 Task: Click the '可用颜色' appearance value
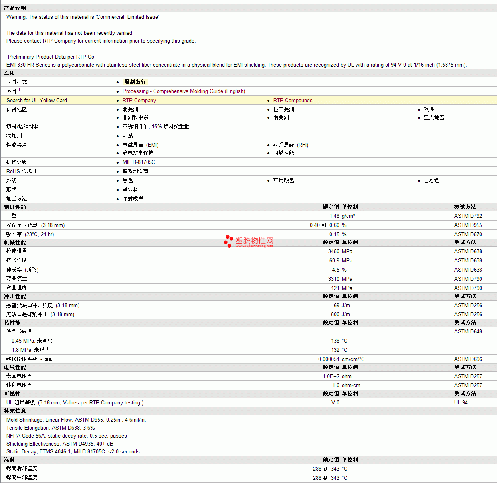click(283, 180)
